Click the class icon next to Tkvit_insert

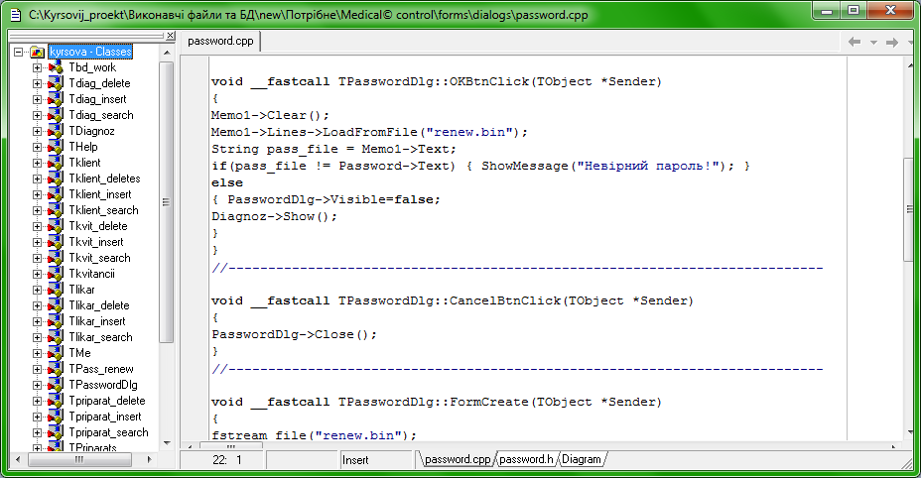point(56,242)
